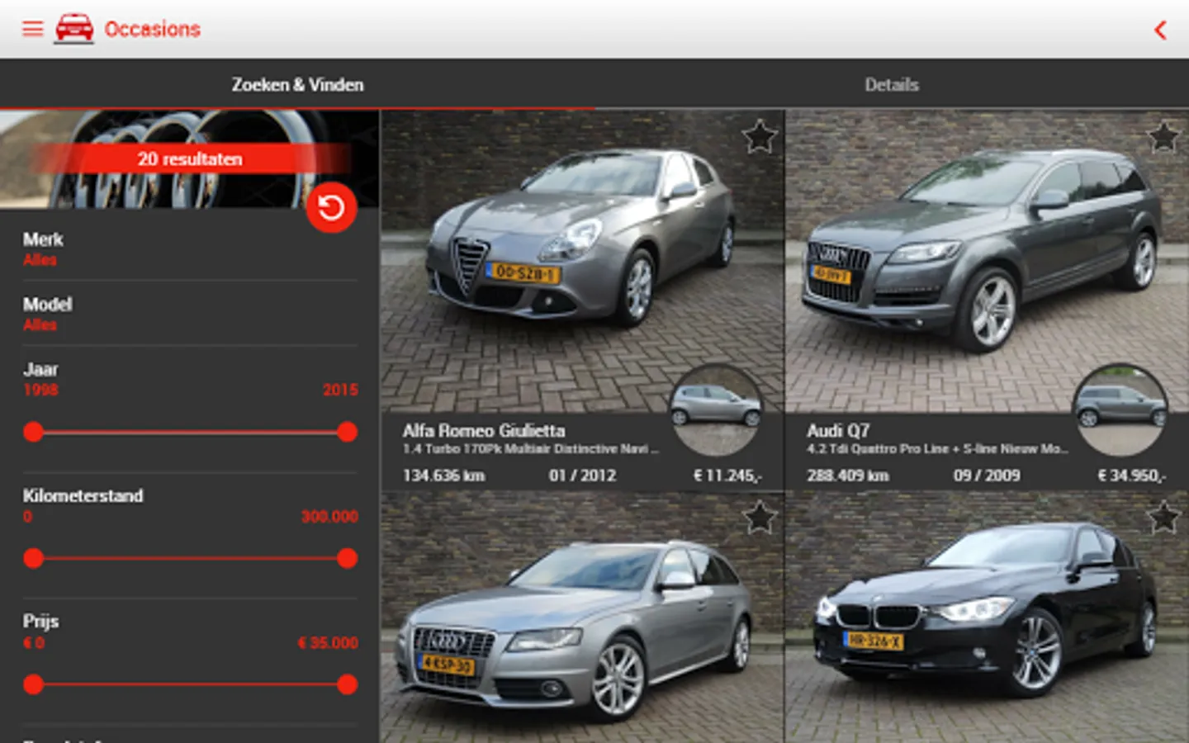Open the hamburger menu
This screenshot has height=743, width=1189.
tap(32, 29)
